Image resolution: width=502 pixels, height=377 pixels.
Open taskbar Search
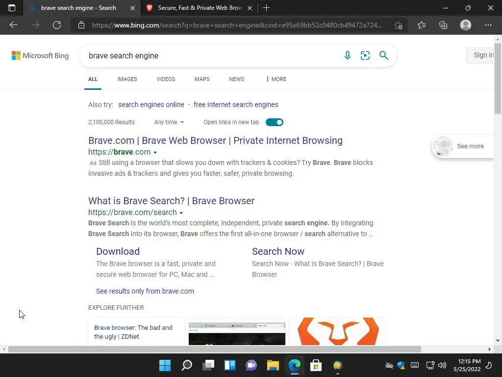[x=187, y=365]
